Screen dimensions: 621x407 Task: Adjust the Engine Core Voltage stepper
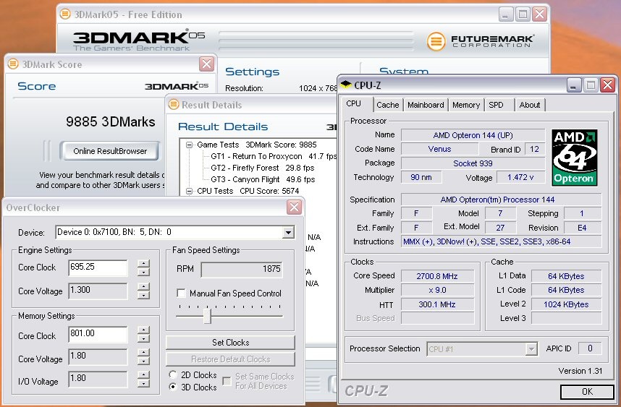pyautogui.click(x=143, y=291)
